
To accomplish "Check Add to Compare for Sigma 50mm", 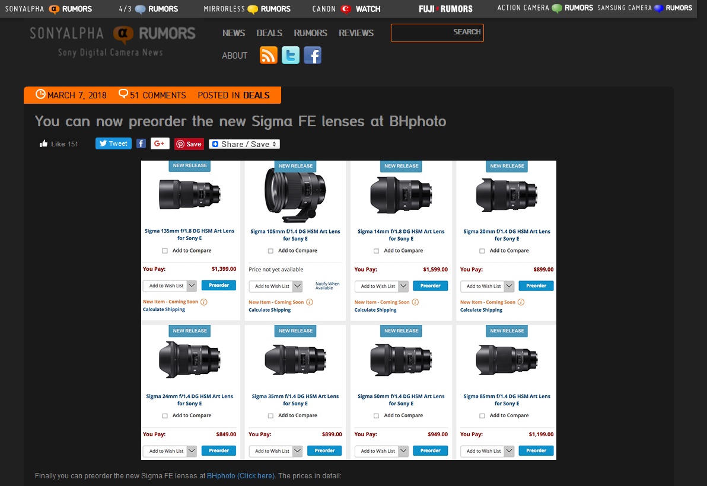I will pyautogui.click(x=377, y=415).
